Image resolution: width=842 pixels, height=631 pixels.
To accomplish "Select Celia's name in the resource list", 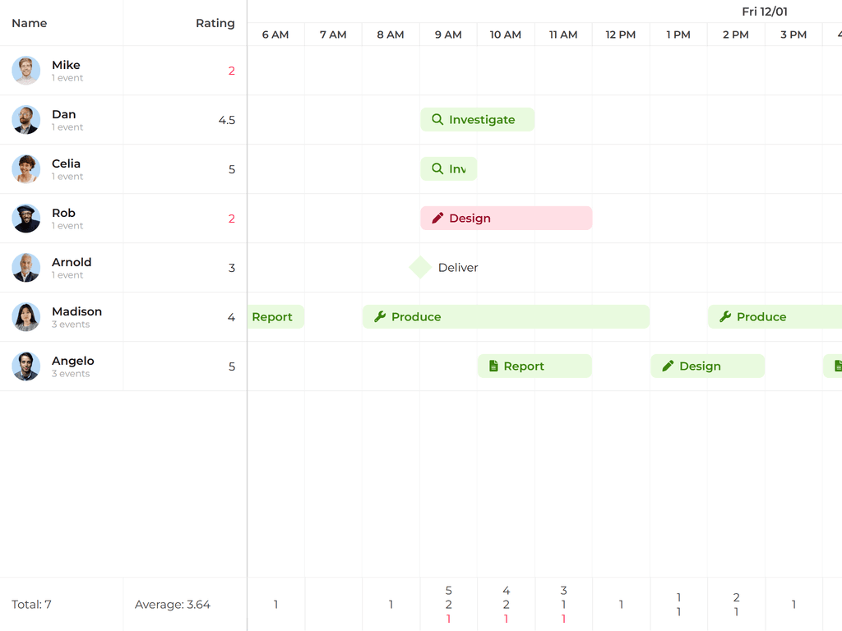I will click(x=66, y=164).
